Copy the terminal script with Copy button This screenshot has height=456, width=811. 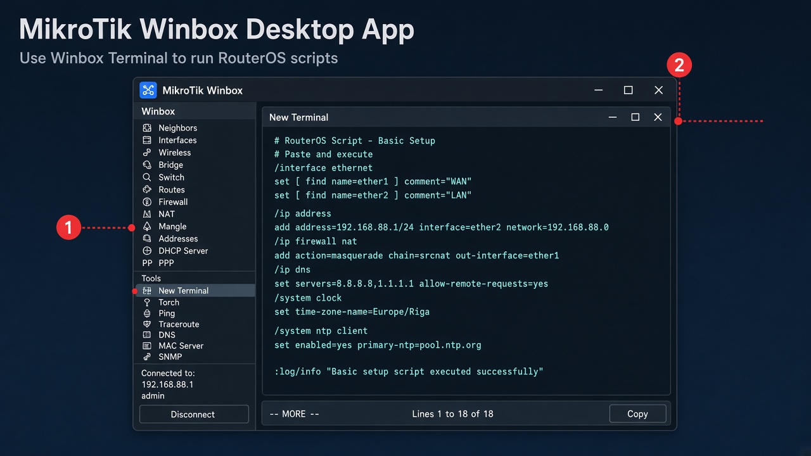[x=637, y=414]
